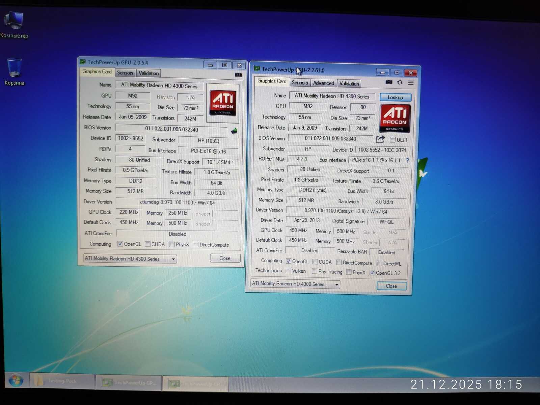
Task: Open Testing-Pack folder in the taskbar
Action: tap(62, 381)
